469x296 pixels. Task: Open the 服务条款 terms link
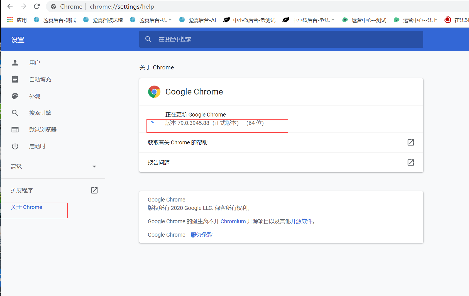pos(202,235)
